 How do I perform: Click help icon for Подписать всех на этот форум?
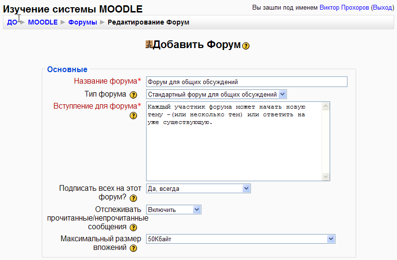pos(133,198)
